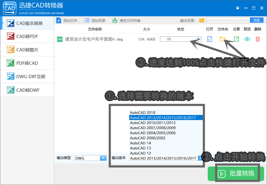The width and height of the screenshot is (267, 185).
Task: Choose AutoCAD 2018 from version list
Action: 166,113
